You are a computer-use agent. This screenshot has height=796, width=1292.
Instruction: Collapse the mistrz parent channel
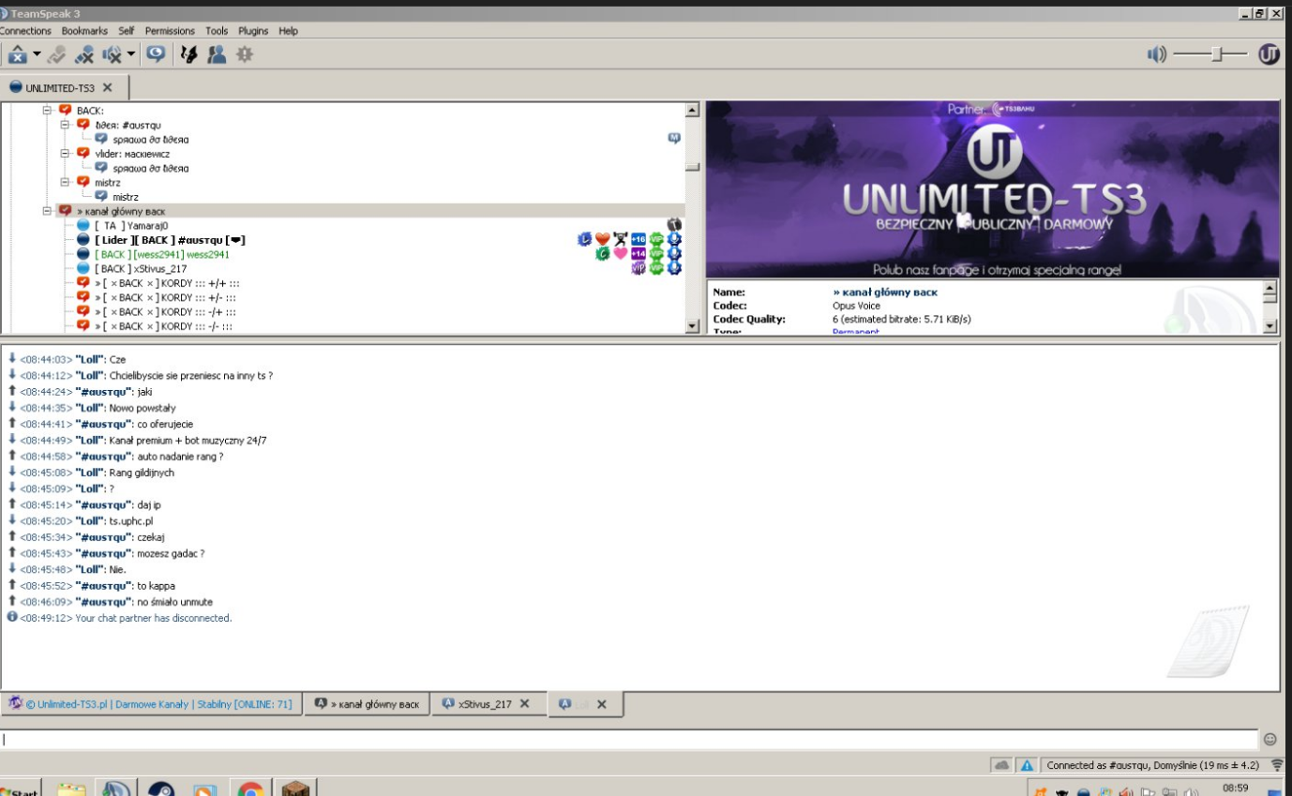click(x=66, y=182)
